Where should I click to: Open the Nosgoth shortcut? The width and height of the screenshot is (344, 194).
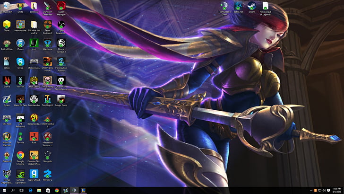click(48, 157)
